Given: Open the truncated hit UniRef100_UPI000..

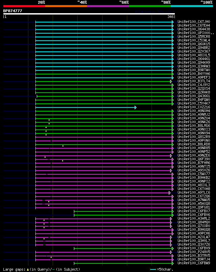Looking at the screenshot, I should coord(195,33).
